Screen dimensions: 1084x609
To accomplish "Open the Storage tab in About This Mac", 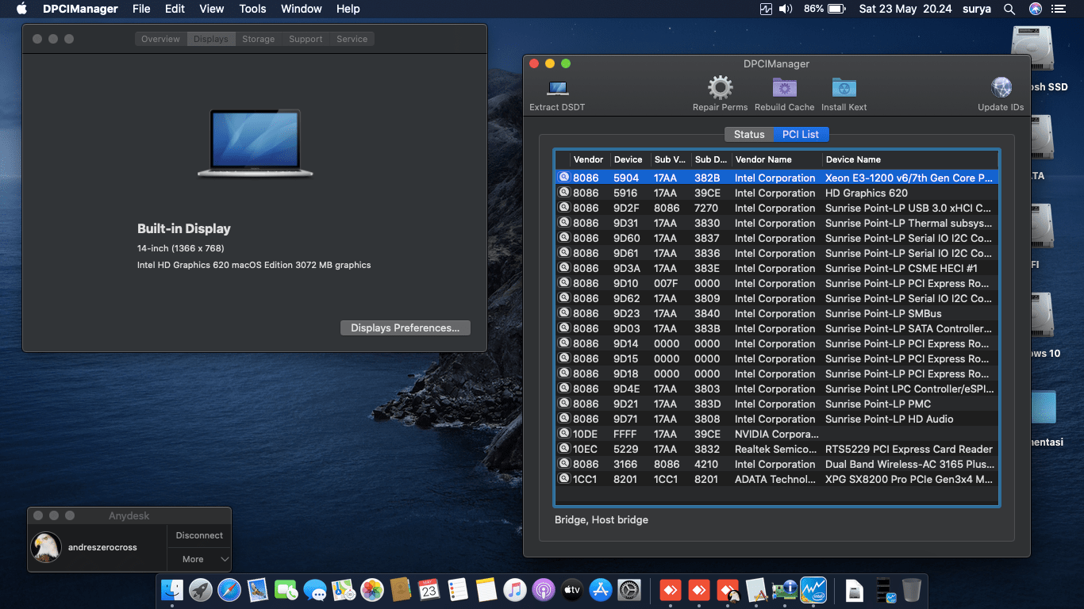I will click(x=259, y=39).
